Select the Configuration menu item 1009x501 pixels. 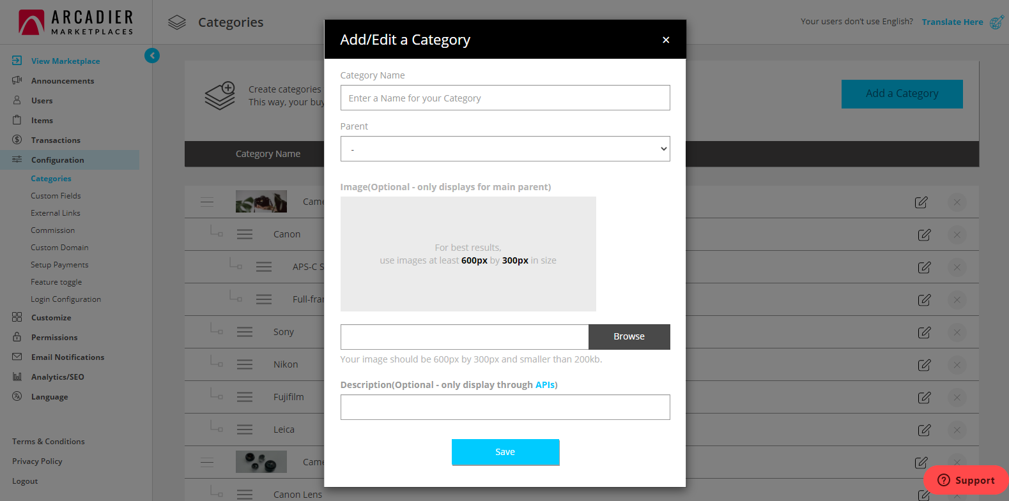[x=70, y=160]
